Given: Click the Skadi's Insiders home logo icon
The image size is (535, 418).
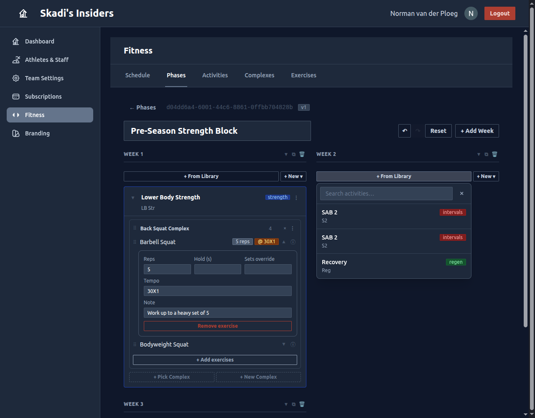Looking at the screenshot, I should [23, 13].
